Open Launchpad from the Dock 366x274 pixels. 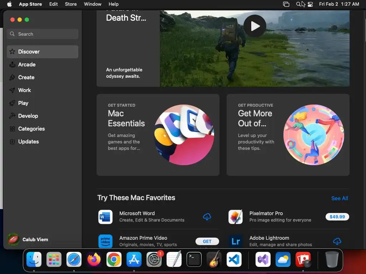[x=54, y=259]
